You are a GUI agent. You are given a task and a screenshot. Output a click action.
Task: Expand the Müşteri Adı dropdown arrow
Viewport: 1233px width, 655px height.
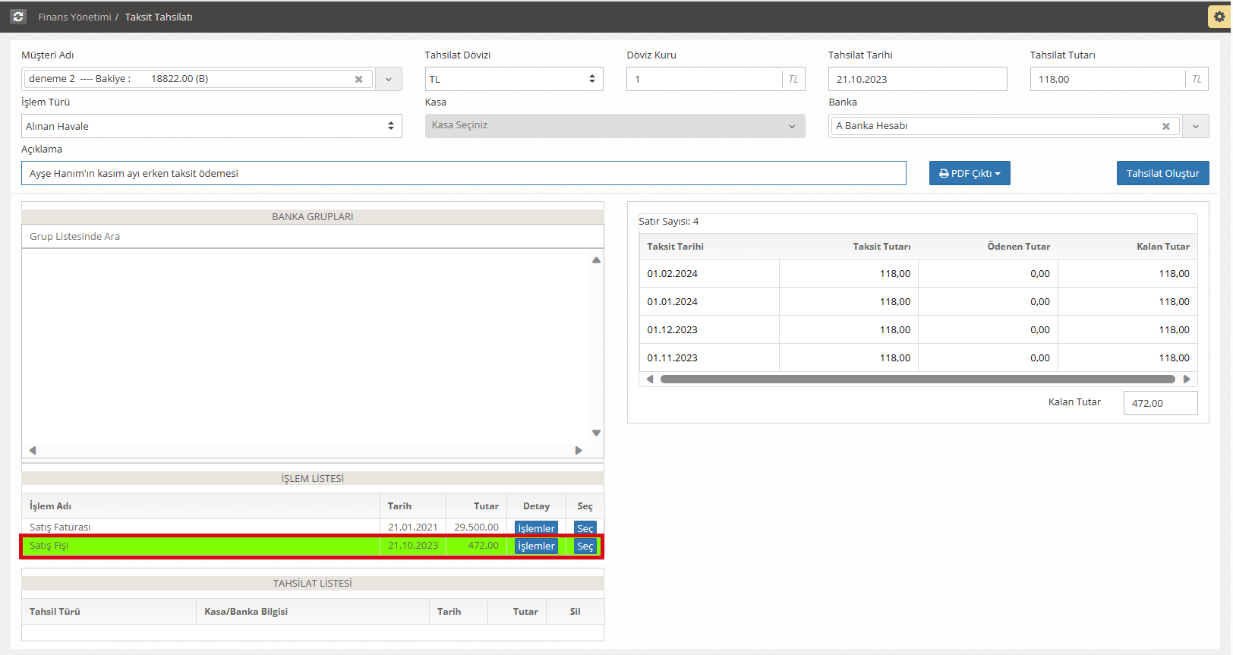pyautogui.click(x=389, y=79)
